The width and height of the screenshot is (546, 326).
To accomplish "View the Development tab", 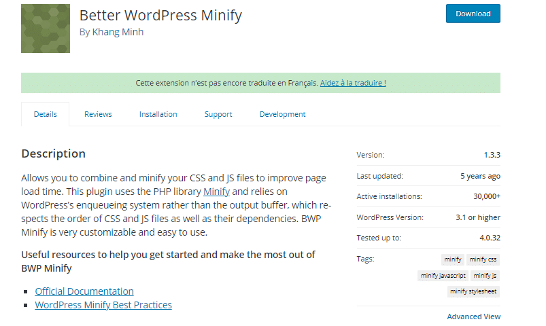I will (282, 114).
